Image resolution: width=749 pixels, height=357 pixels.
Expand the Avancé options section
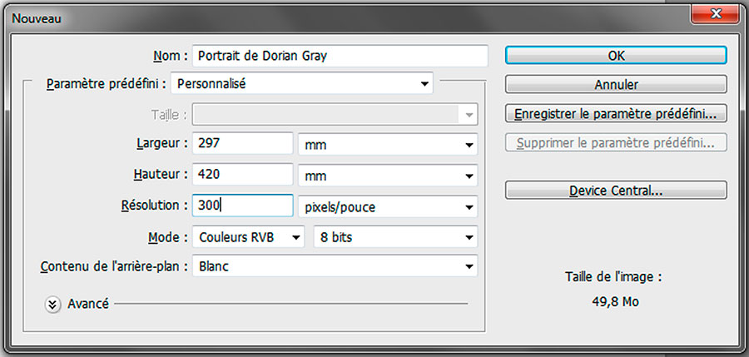pos(52,305)
